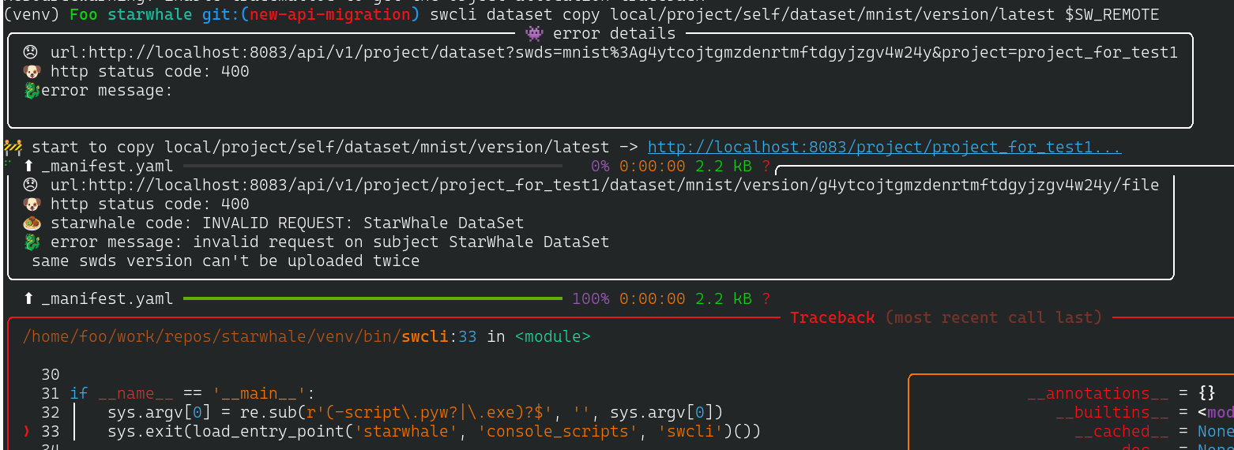Click sad face emoji before the /file url

(x=30, y=186)
